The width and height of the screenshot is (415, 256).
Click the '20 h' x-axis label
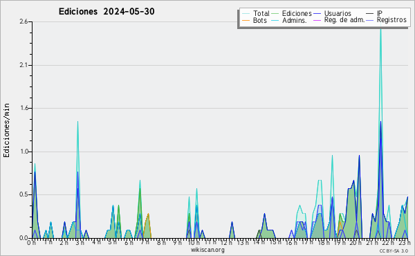click(x=356, y=242)
